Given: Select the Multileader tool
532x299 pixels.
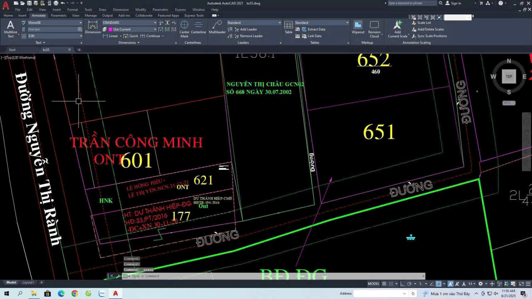Looking at the screenshot, I should 217,27.
